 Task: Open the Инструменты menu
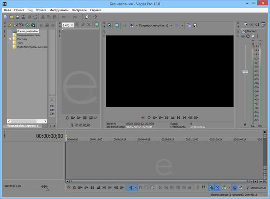(x=59, y=9)
